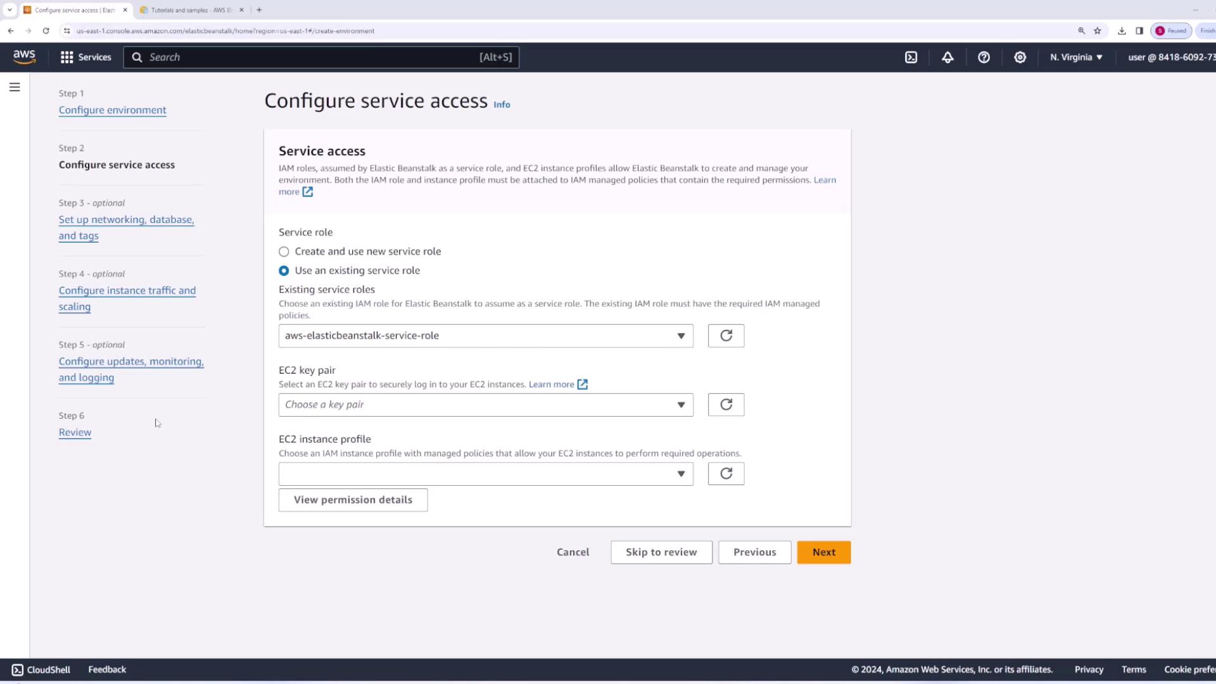
Task: Open the AWS CloudShell terminal icon
Action: tap(911, 57)
